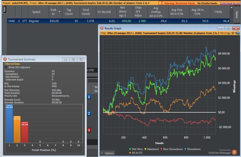Sort by the Speed column header

pos(36,12)
